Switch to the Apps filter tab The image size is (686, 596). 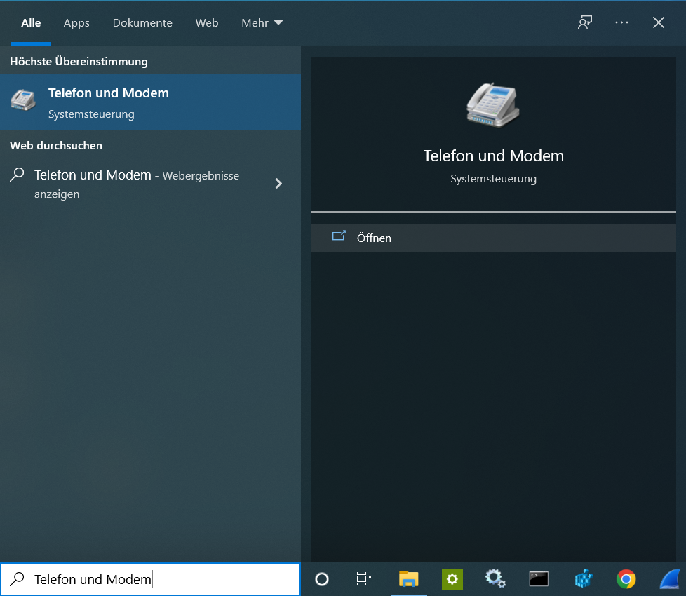[76, 23]
